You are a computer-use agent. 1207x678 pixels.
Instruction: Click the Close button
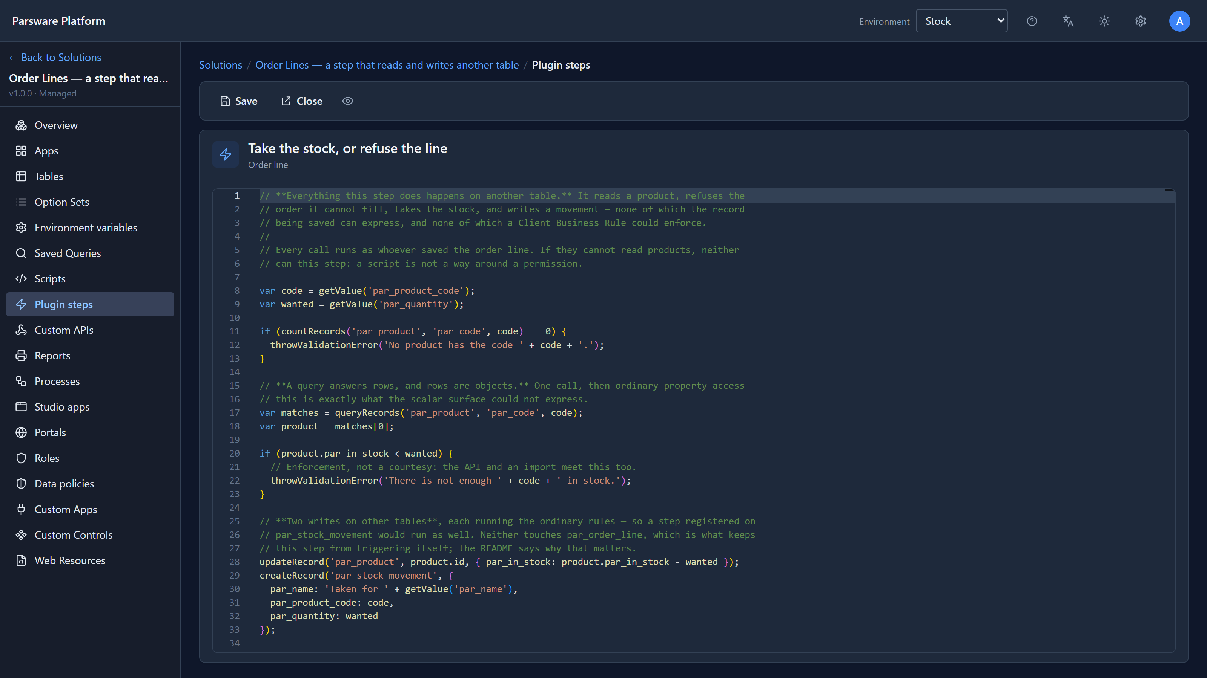[x=302, y=101]
